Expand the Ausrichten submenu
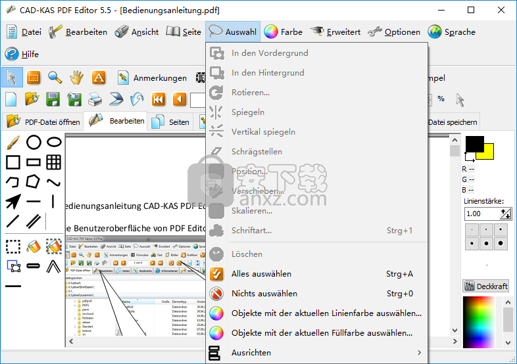517x364 pixels. [x=316, y=353]
